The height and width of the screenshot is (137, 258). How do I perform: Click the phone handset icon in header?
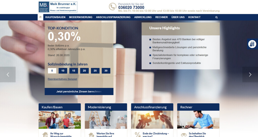tap(112, 7)
